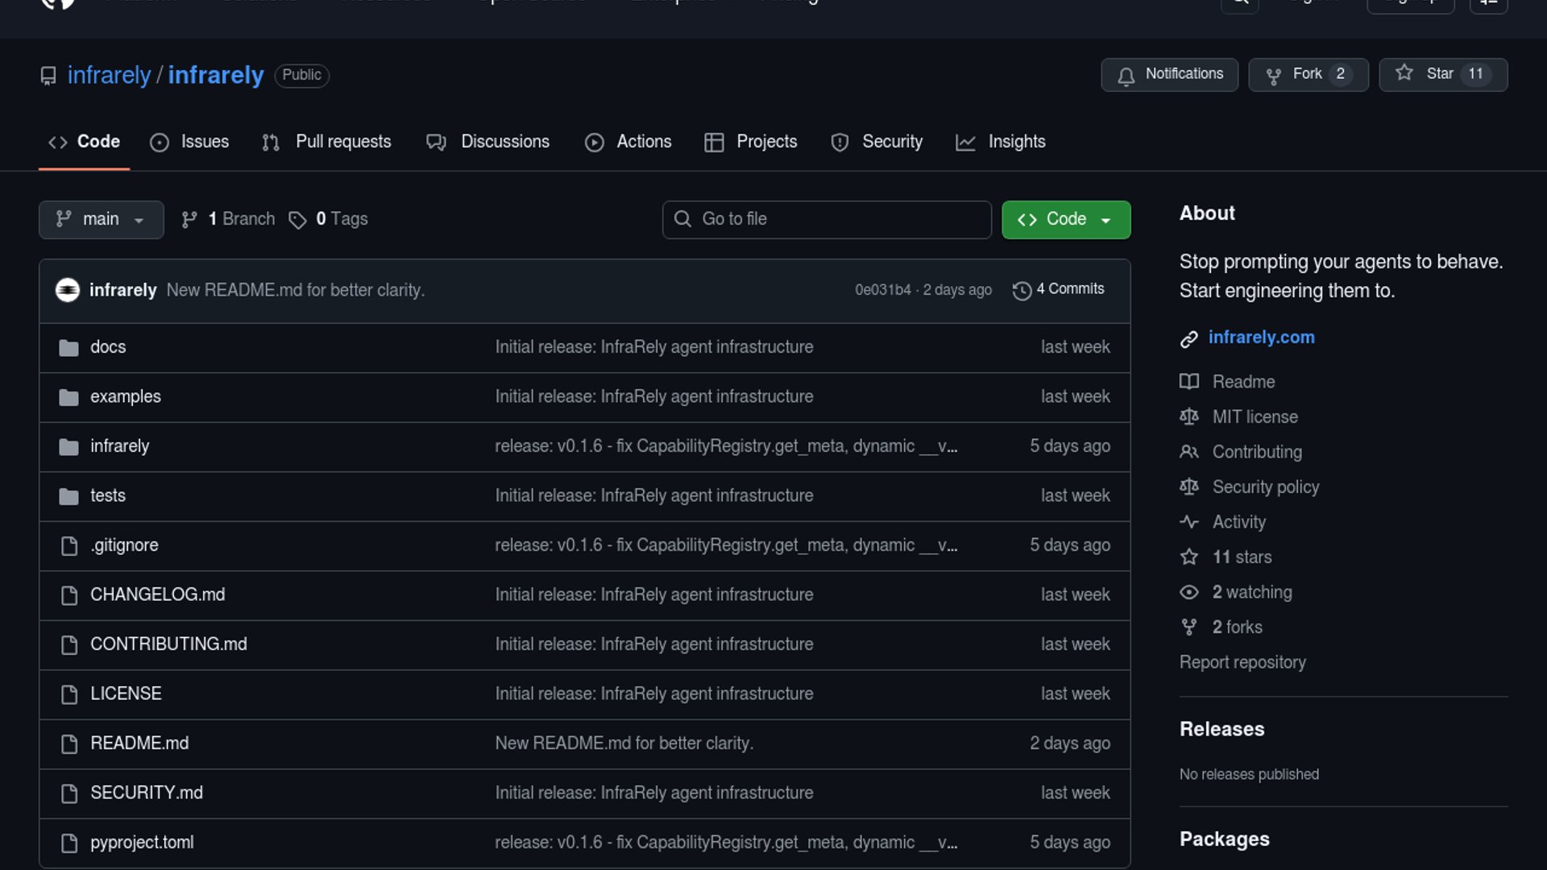1547x870 pixels.
Task: Click the LICENSE file icon
Action: pyautogui.click(x=69, y=694)
